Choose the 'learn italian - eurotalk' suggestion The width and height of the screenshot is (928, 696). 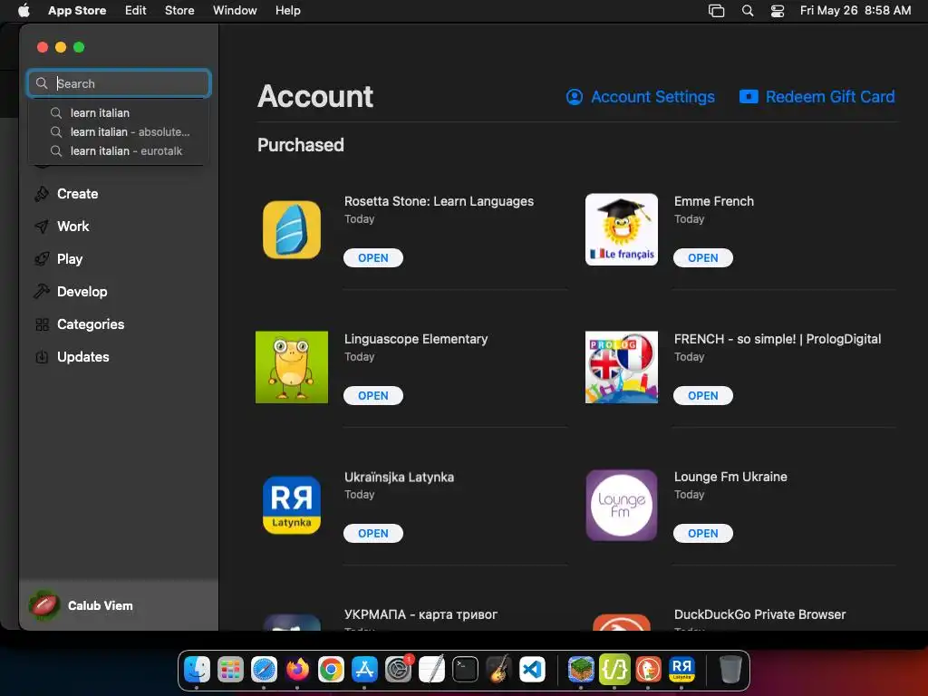click(x=119, y=151)
